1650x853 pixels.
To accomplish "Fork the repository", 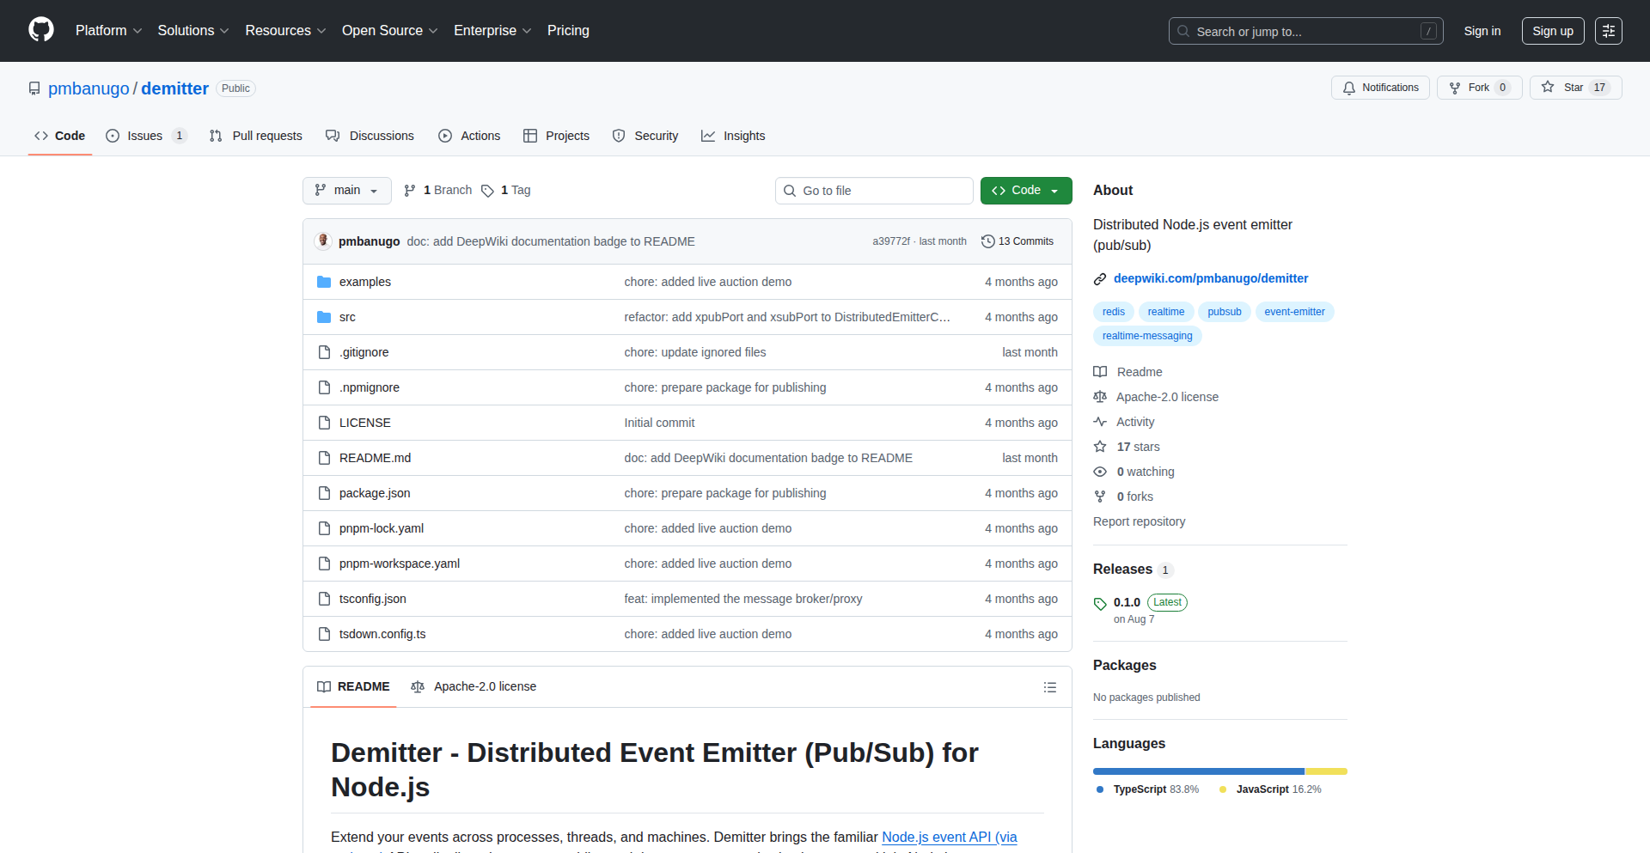I will (x=1478, y=87).
